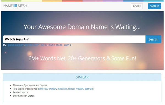Screen dimensions: 165x105
Task: Try the 'group coupon' example query
Action: click(16, 45)
